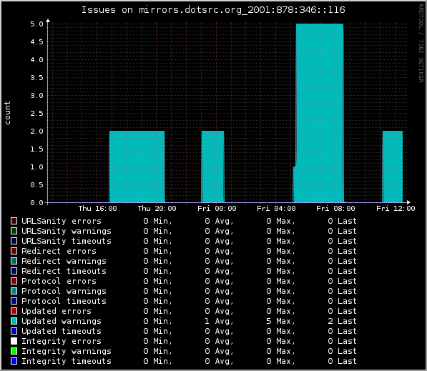Screen dimensions: 427x371
Task: Click the tall cyan bar peaking at 5.0
Action: tap(320, 113)
